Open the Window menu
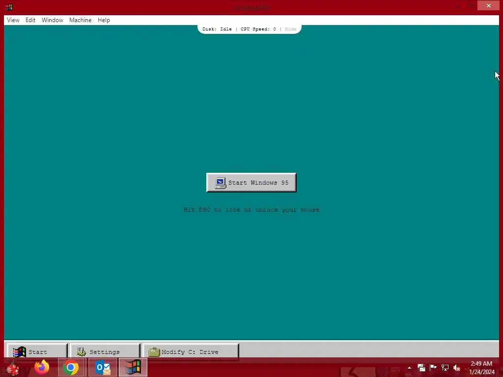 pyautogui.click(x=52, y=20)
